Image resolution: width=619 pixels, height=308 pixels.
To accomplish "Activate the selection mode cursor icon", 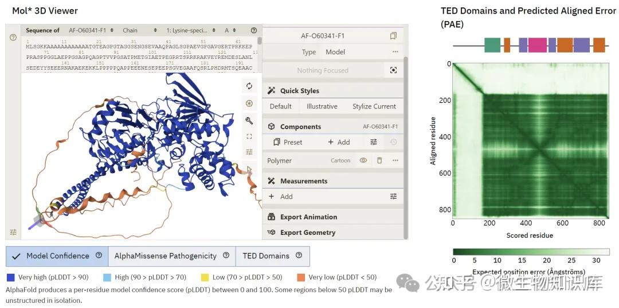I will pos(249,170).
